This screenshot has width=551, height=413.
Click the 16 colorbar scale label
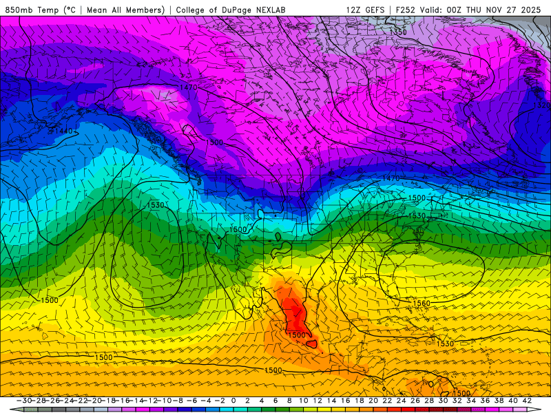coord(346,401)
